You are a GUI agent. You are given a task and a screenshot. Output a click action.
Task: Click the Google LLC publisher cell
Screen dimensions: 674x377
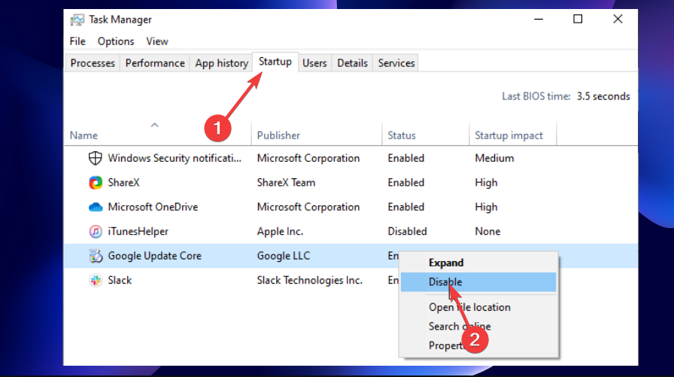pyautogui.click(x=284, y=256)
